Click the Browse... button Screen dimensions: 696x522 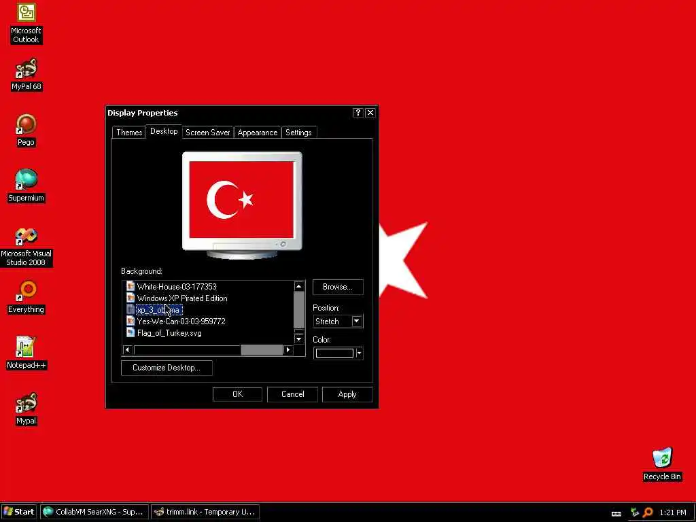tap(338, 287)
